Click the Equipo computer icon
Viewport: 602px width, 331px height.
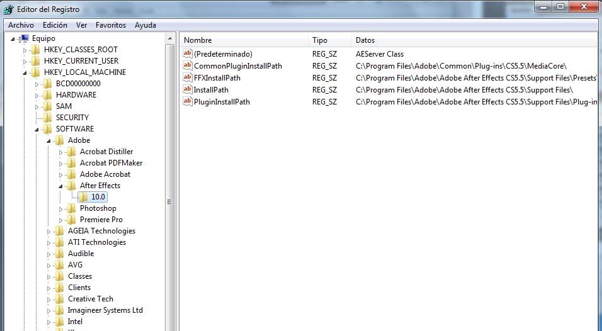[25, 38]
